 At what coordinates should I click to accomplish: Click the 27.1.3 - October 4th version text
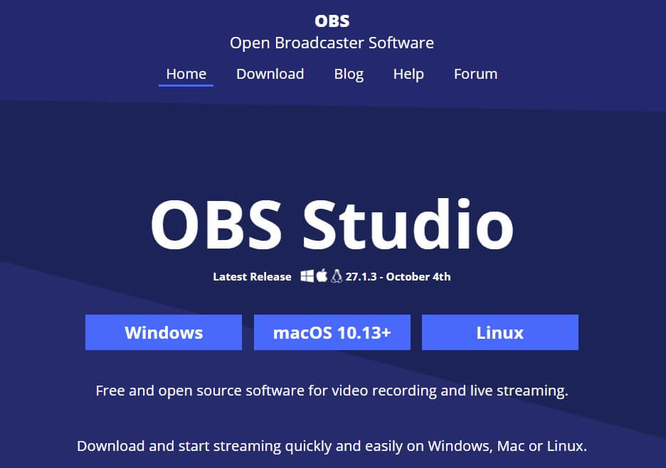398,277
